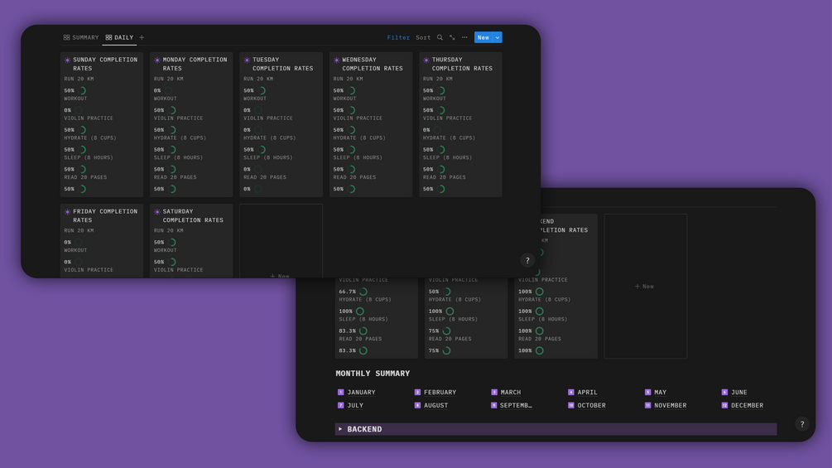Image resolution: width=832 pixels, height=468 pixels.
Task: Expand the Backend toggle section
Action: click(x=340, y=429)
